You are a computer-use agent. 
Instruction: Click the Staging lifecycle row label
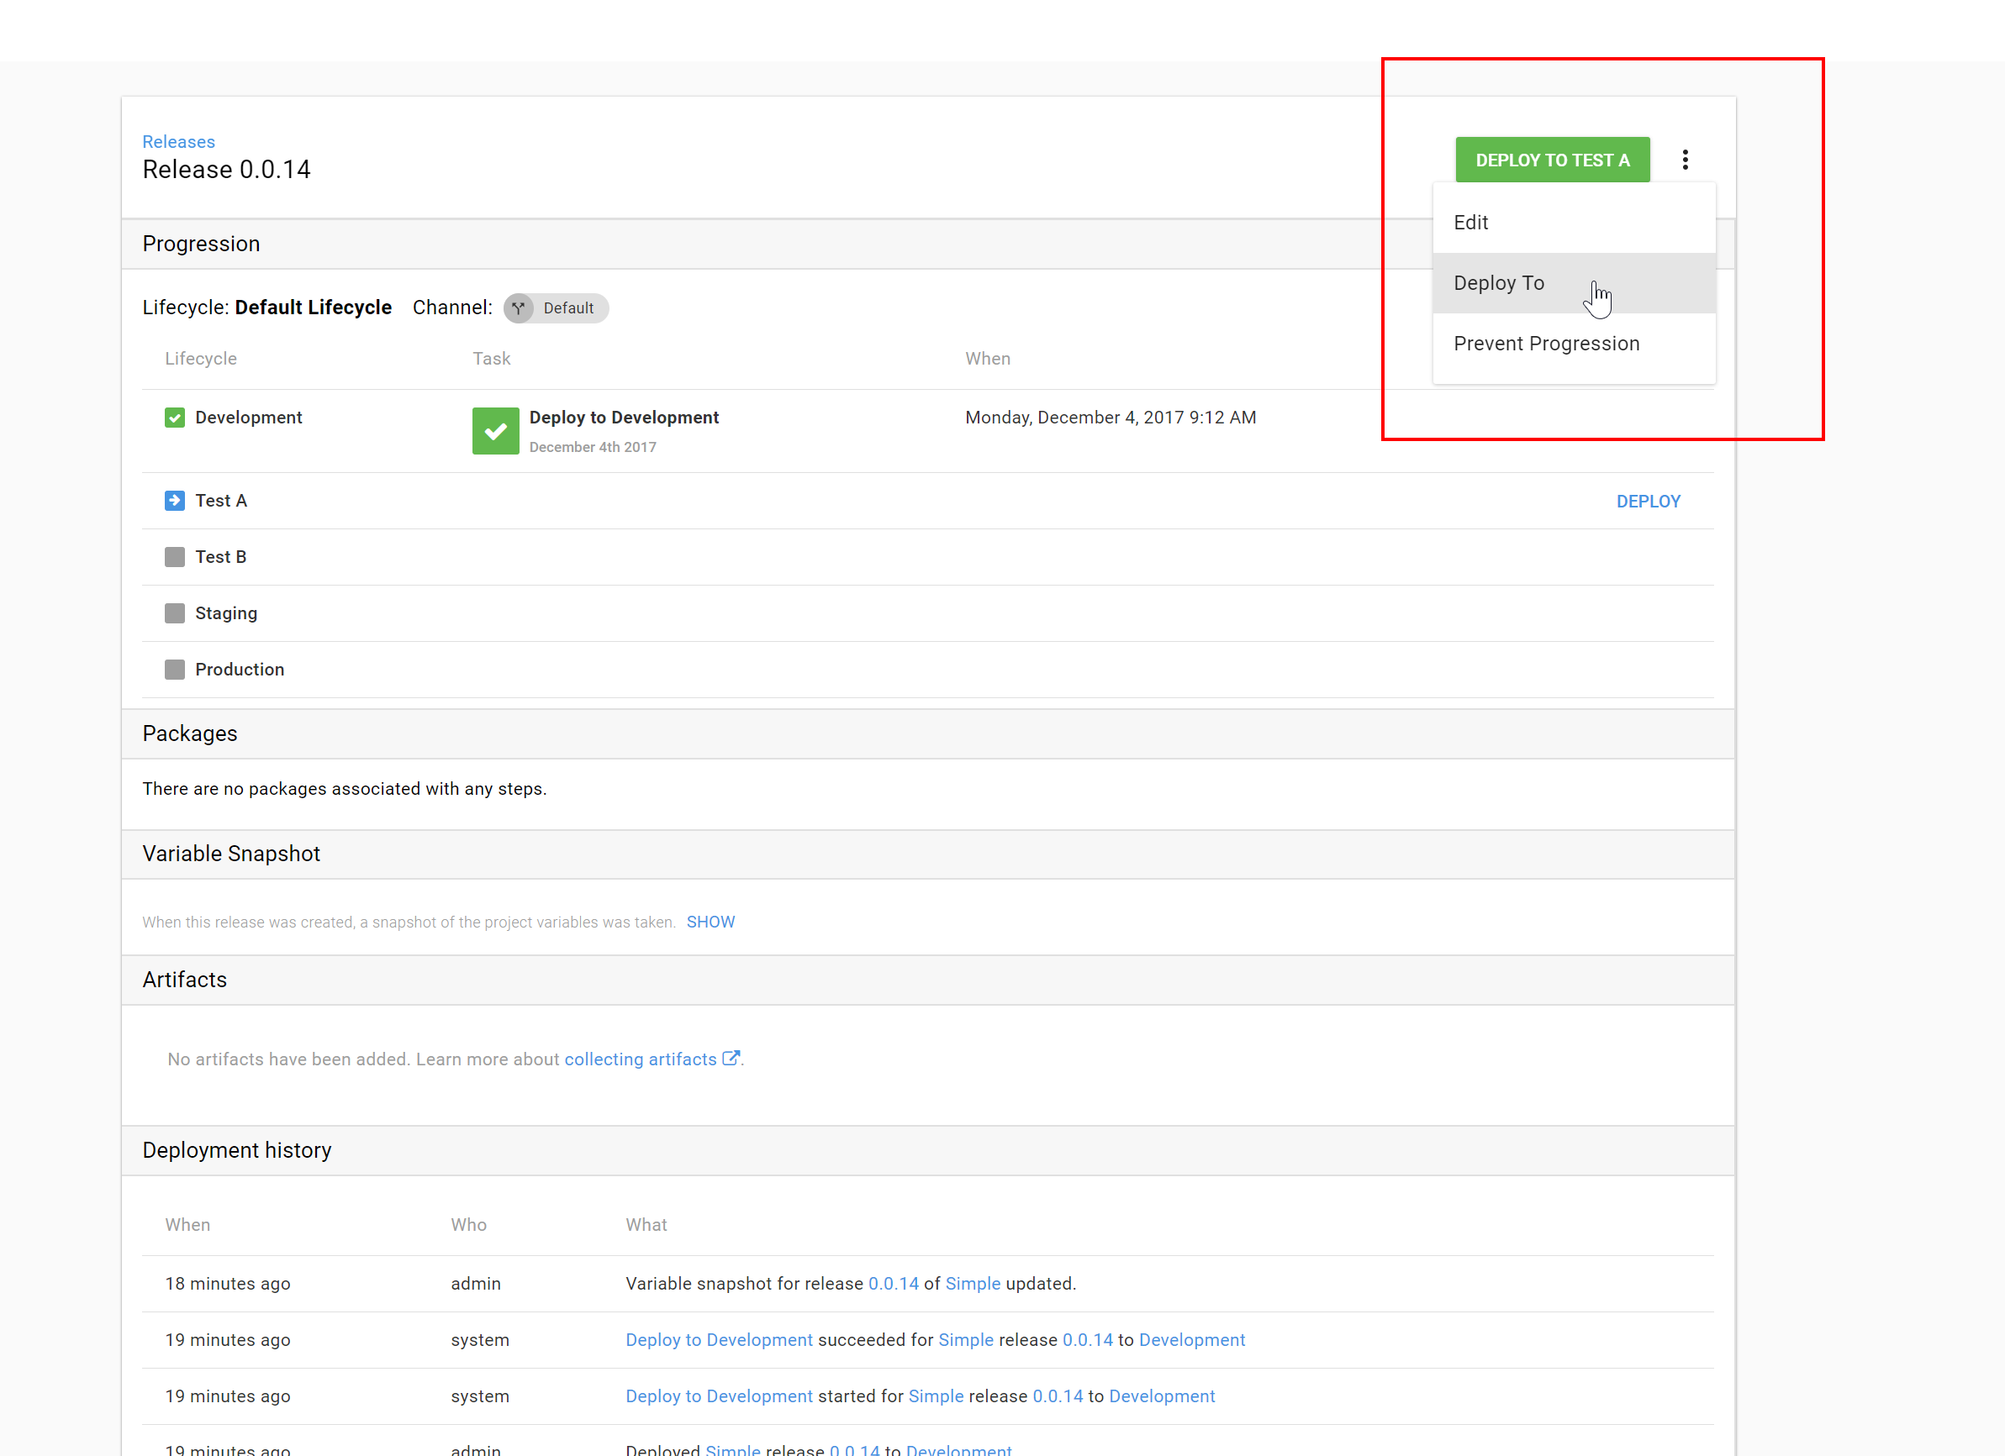[x=226, y=614]
